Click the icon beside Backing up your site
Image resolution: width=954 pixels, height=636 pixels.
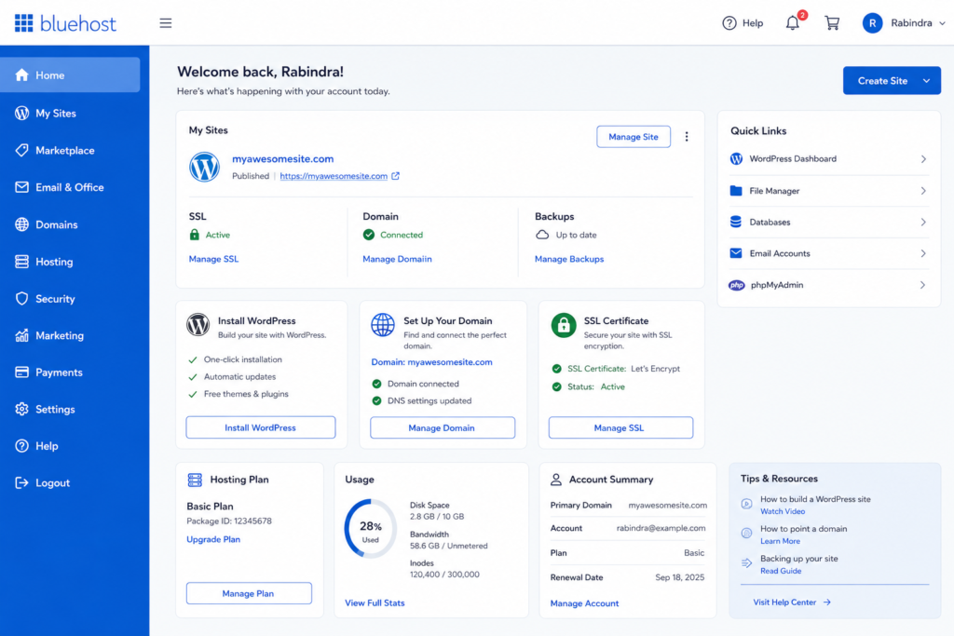(x=746, y=563)
